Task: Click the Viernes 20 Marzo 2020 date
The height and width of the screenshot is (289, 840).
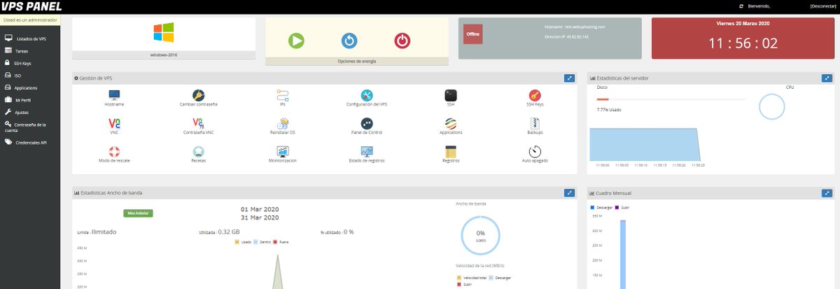Action: click(742, 23)
